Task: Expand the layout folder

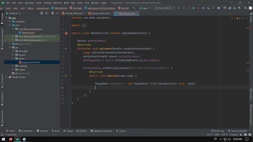Action: [x=13, y=55]
